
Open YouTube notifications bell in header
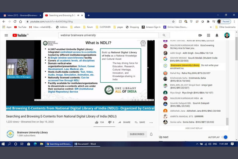tap(217, 35)
